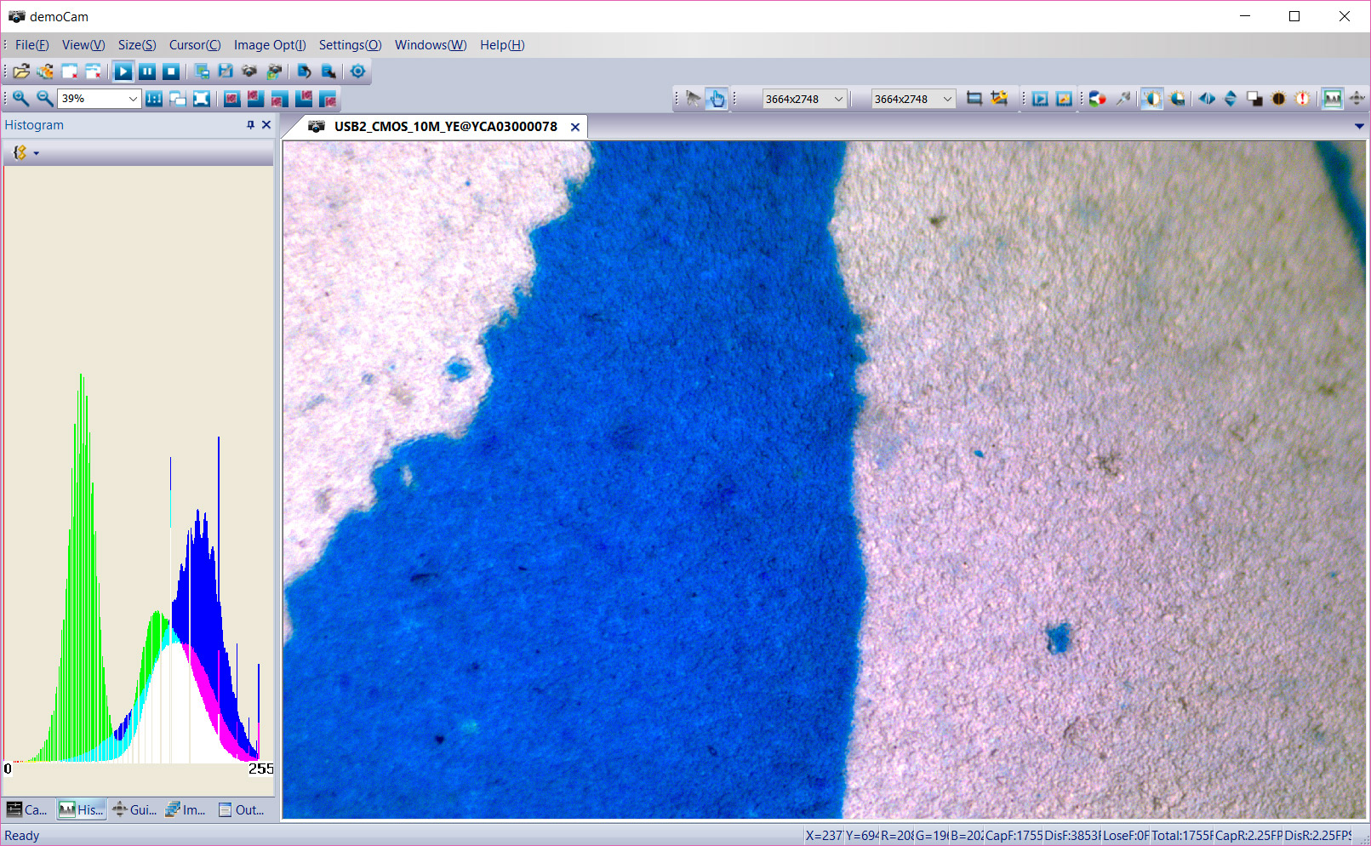The image size is (1371, 846).
Task: Stop the camera stream with the stop icon
Action: 171,71
